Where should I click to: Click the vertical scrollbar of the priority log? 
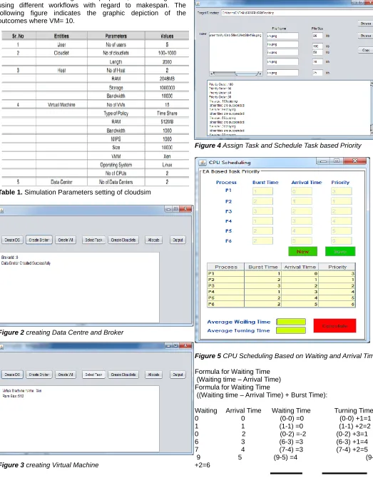pyautogui.click(x=372, y=107)
